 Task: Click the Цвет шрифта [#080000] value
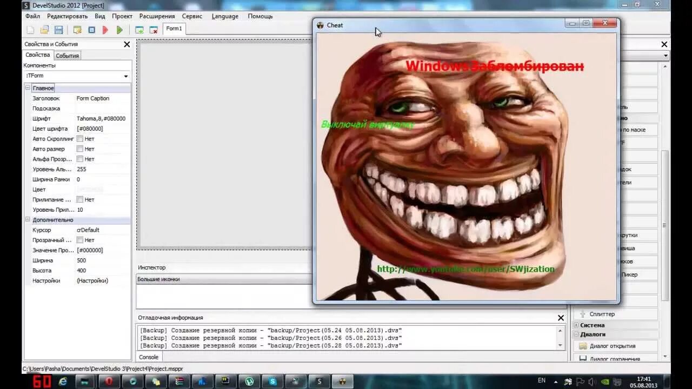90,129
